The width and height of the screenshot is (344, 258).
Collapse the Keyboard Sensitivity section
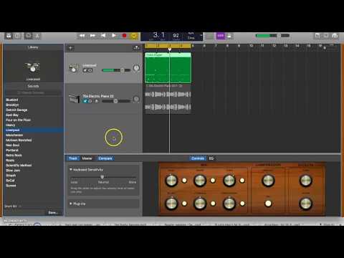point(71,170)
